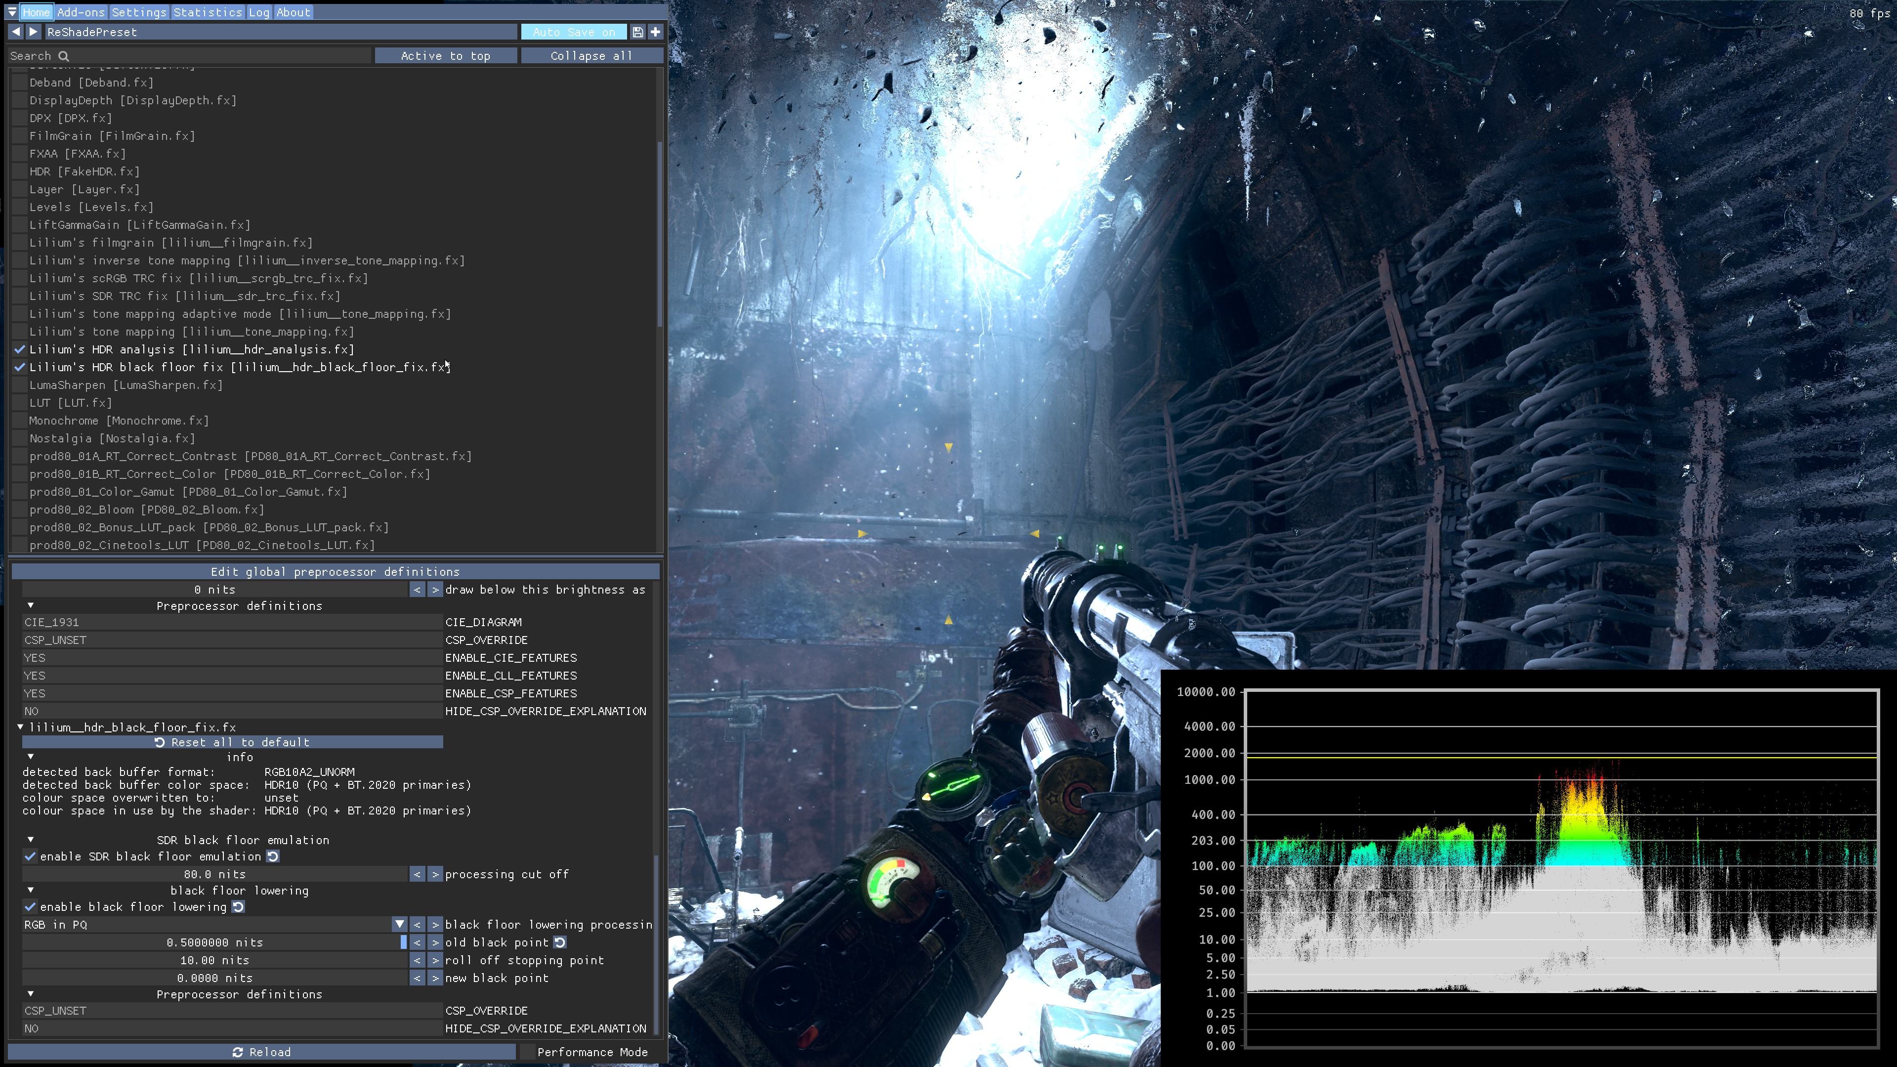Increase new black point value

[x=435, y=978]
